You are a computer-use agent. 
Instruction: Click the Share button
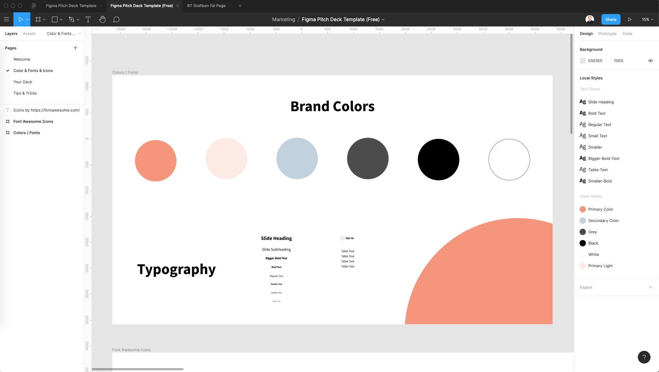coord(611,19)
